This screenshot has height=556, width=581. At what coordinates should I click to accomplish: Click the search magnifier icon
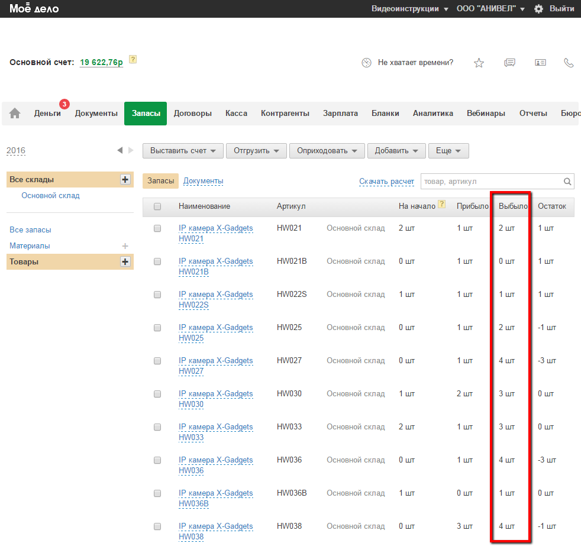pos(567,182)
